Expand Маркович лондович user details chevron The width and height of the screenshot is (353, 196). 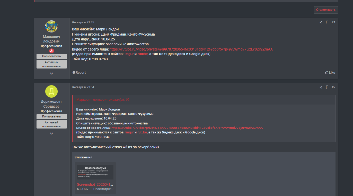(51, 73)
